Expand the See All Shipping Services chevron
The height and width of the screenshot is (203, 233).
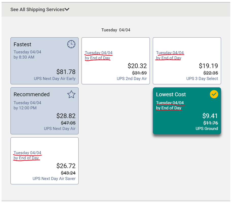pos(67,9)
